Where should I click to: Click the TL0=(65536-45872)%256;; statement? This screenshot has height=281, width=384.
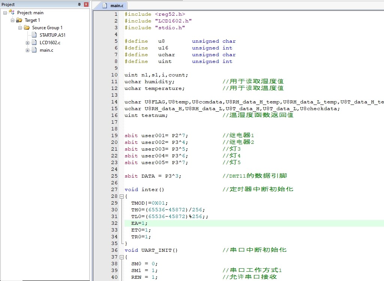click(x=170, y=217)
